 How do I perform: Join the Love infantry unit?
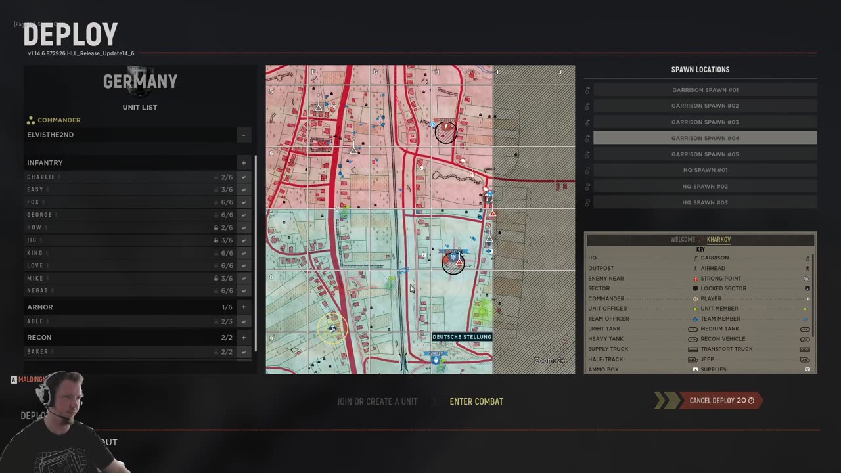coord(244,265)
